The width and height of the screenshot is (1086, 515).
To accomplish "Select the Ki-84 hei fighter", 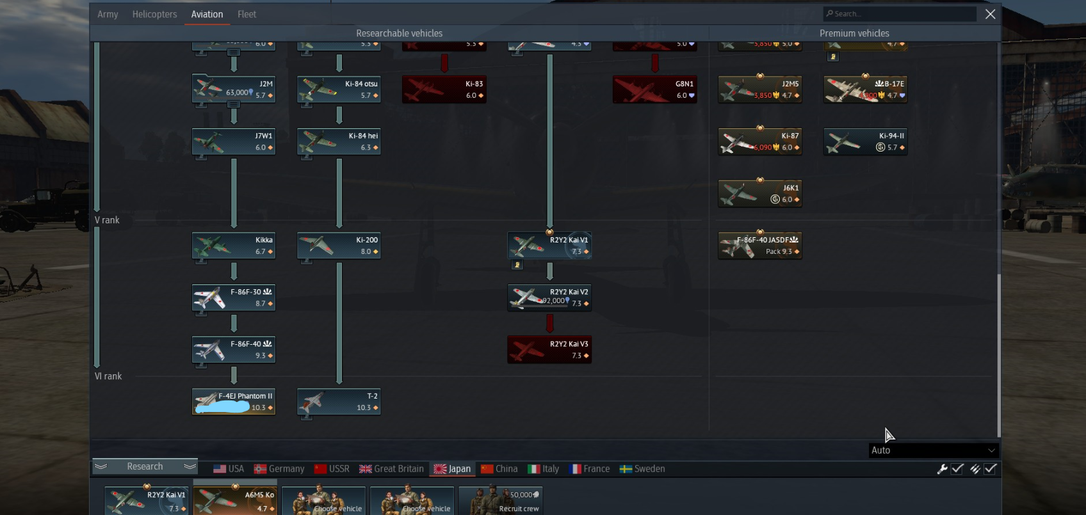I will (x=339, y=141).
